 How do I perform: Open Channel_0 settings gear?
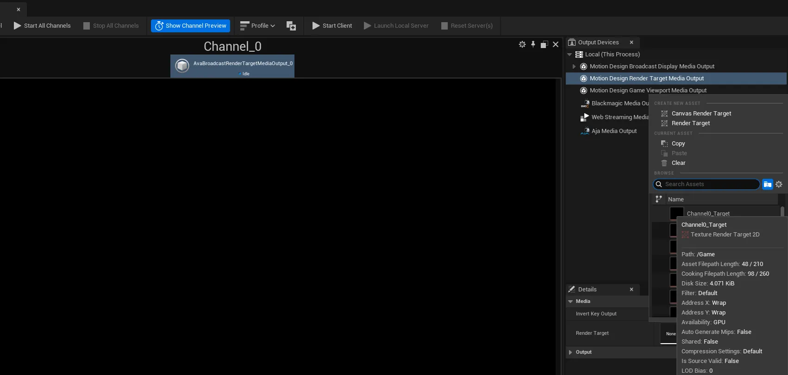click(522, 44)
